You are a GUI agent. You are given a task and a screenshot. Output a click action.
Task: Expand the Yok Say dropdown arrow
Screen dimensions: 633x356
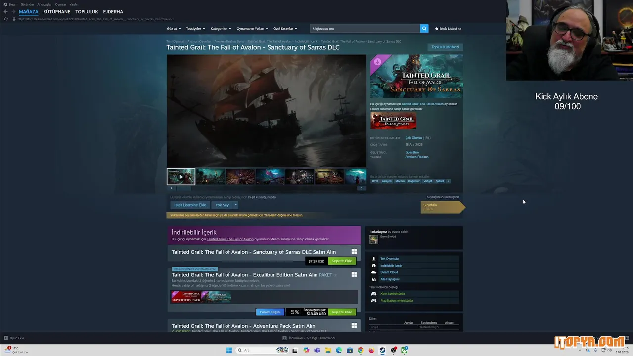[x=235, y=205]
